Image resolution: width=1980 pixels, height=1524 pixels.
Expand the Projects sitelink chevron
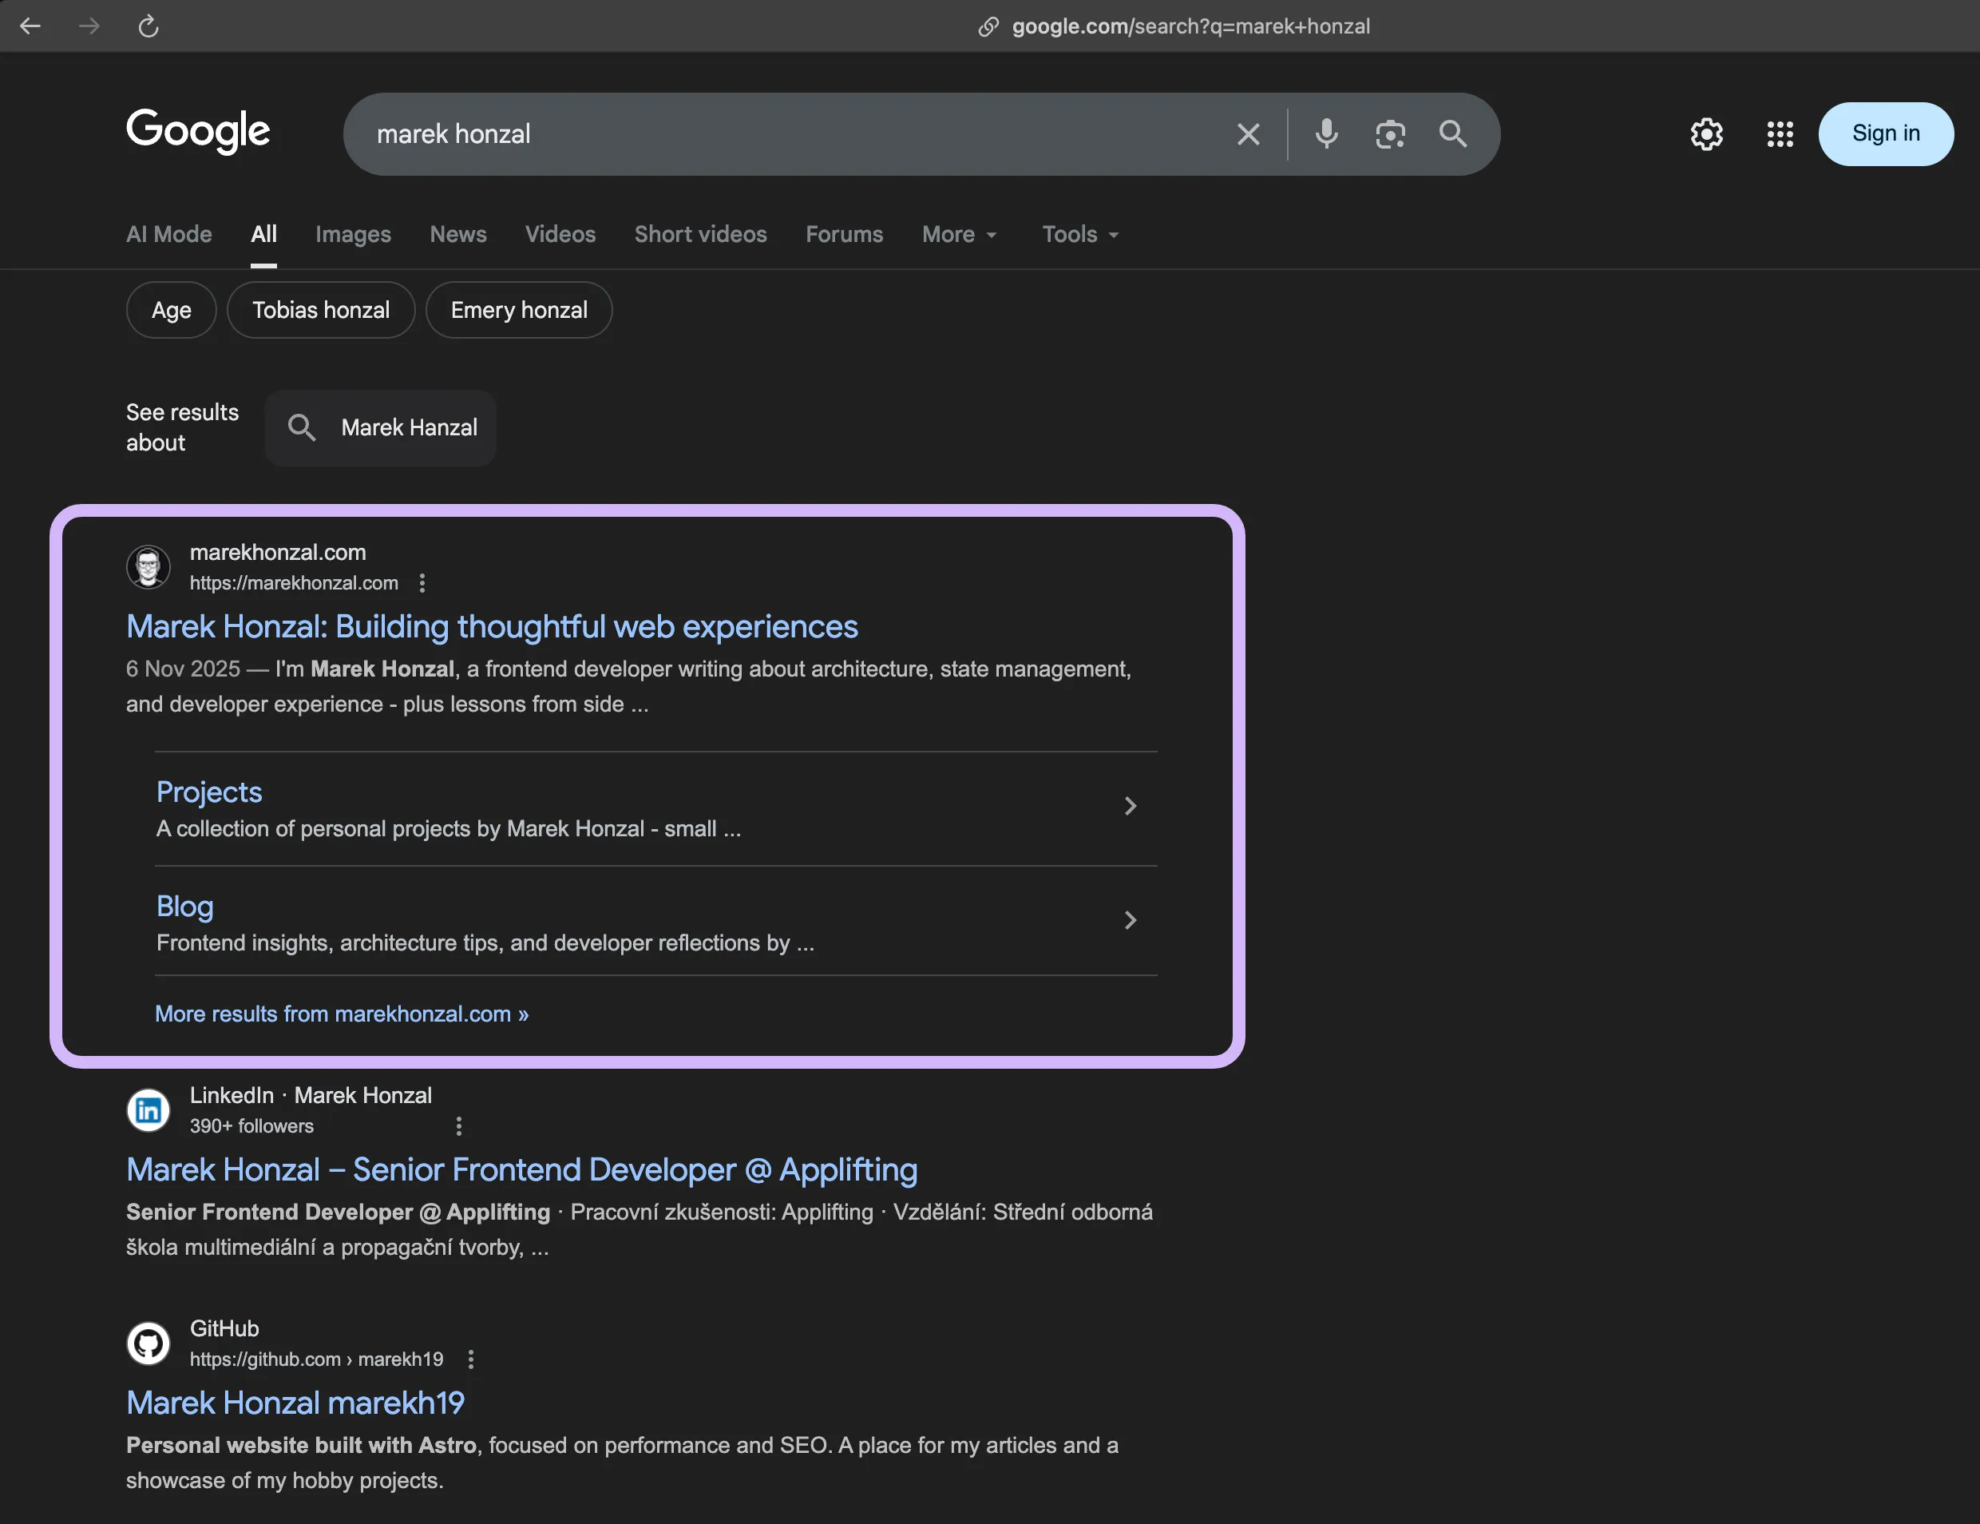click(x=1130, y=807)
